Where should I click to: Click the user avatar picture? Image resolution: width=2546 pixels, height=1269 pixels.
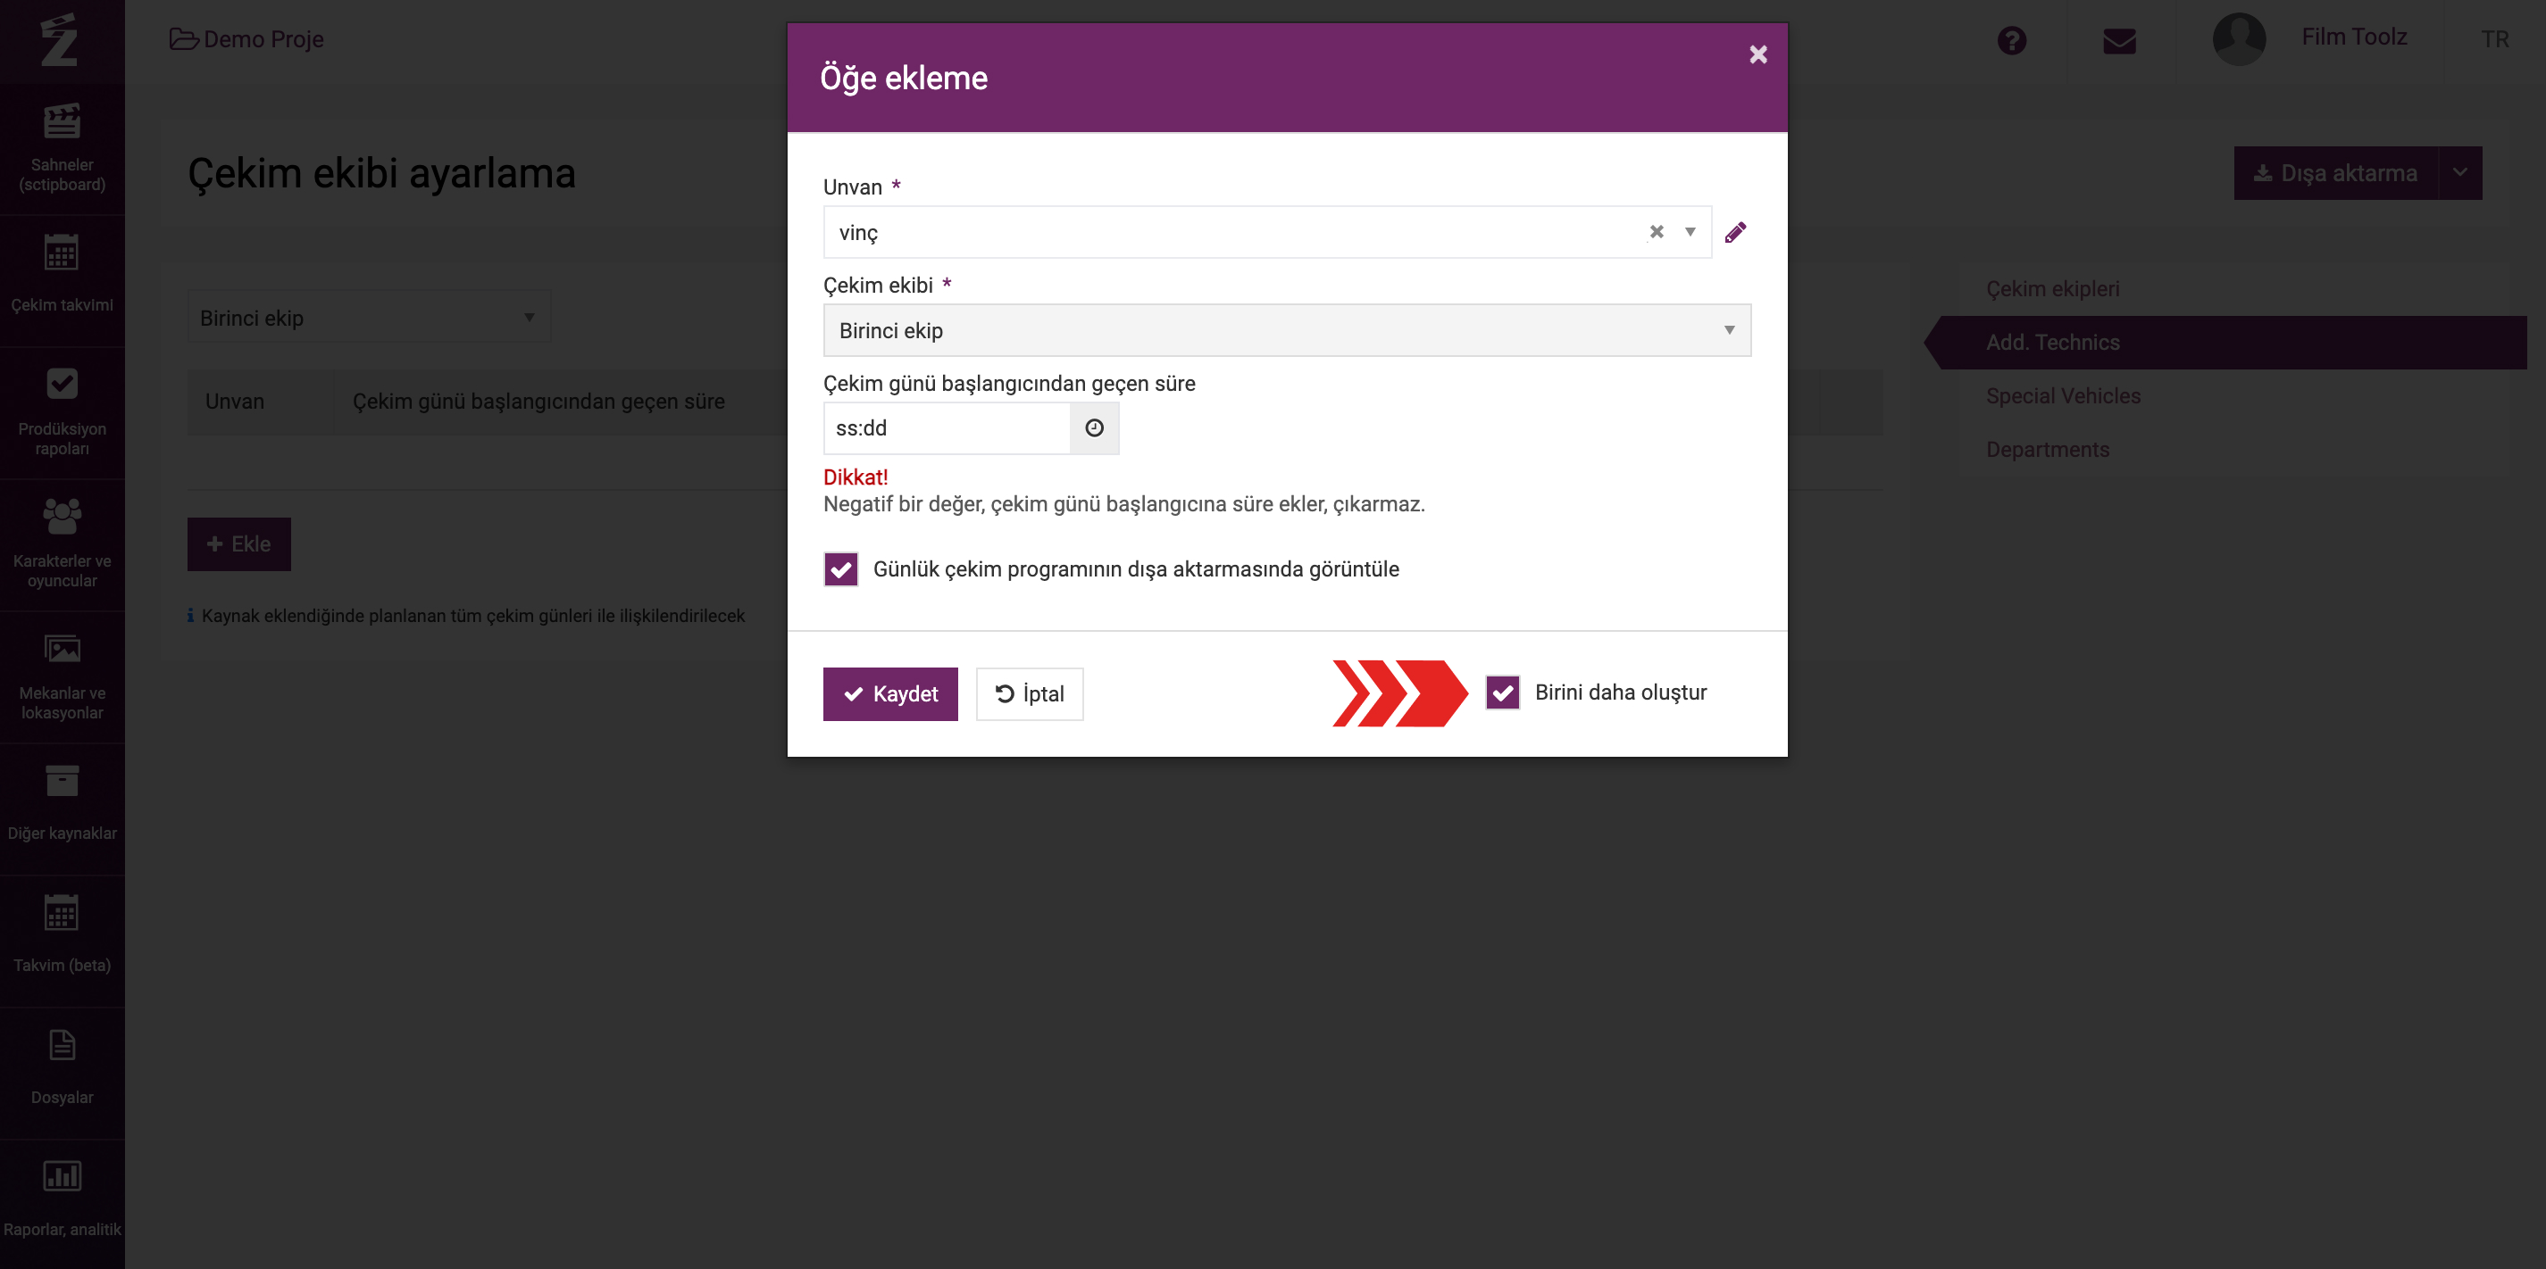[2239, 38]
